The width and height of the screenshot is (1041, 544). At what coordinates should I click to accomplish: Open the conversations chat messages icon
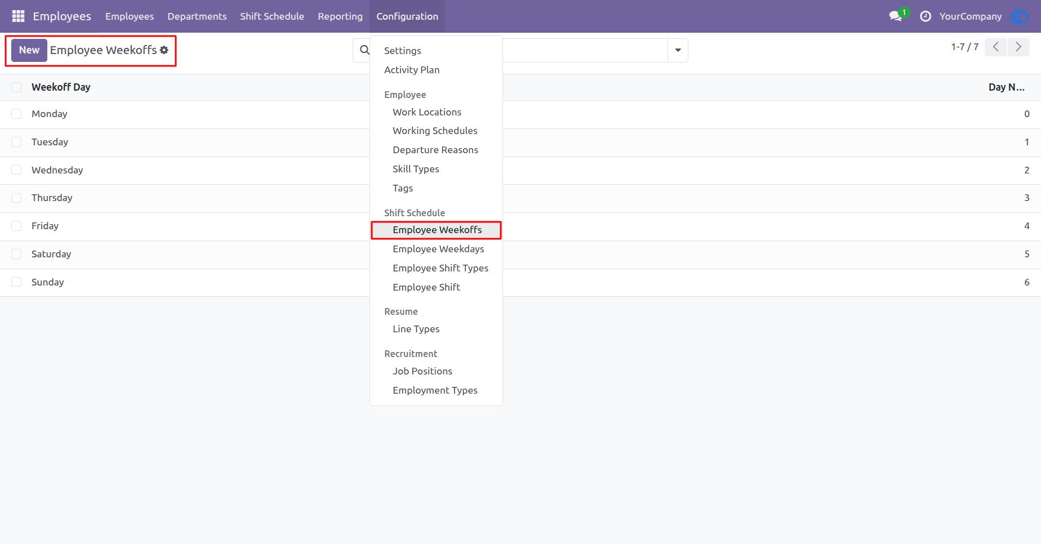[895, 16]
